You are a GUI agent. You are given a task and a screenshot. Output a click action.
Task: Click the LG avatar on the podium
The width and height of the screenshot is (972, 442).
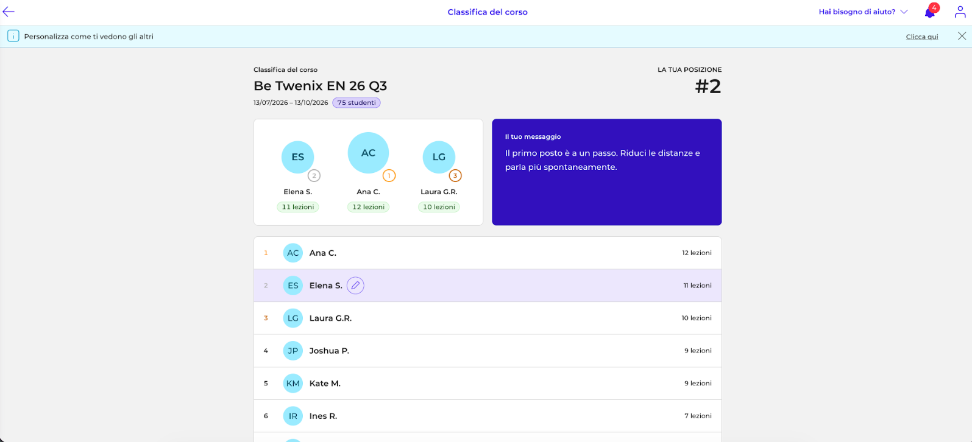point(439,157)
